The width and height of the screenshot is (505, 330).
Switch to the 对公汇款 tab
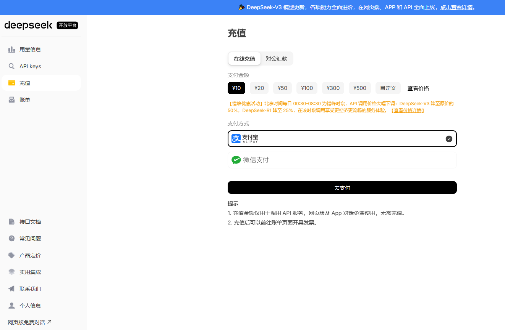277,59
